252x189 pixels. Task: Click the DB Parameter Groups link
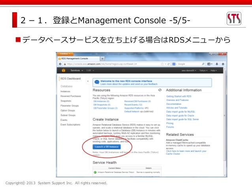click(105, 108)
